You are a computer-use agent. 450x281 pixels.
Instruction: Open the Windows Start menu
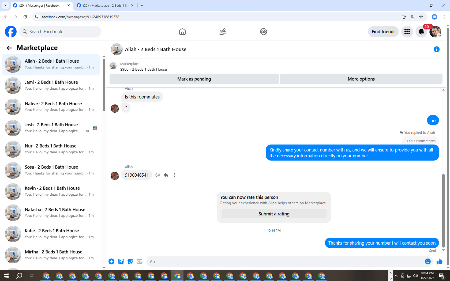6,276
